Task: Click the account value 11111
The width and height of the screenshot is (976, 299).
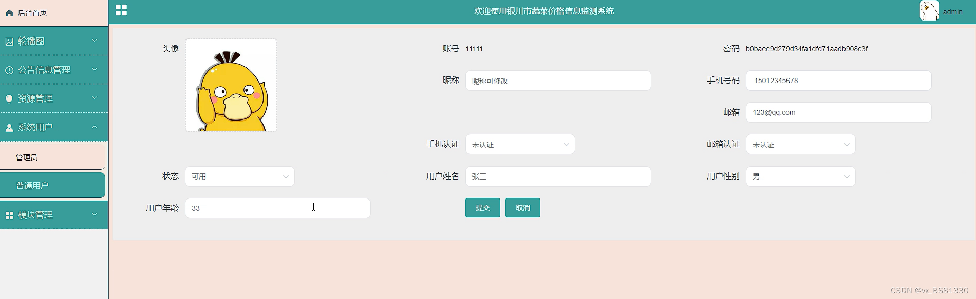Action: [474, 49]
